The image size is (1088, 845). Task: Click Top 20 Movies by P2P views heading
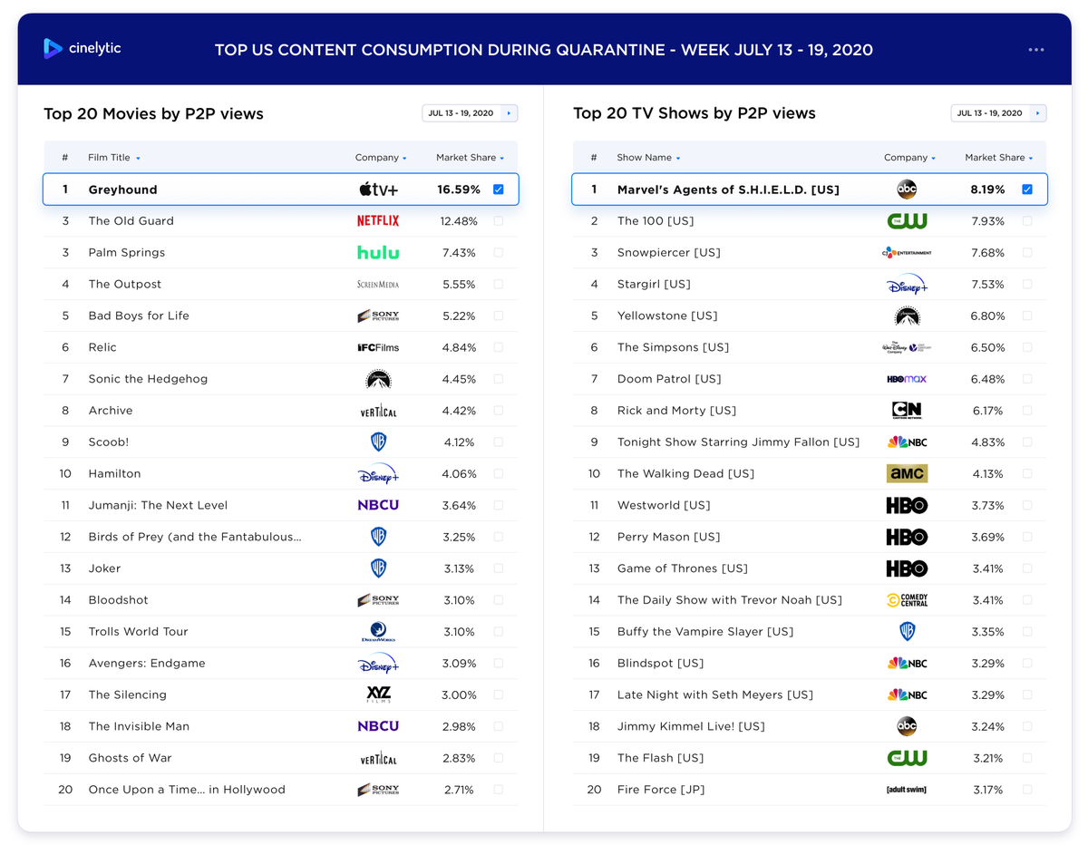tap(153, 113)
